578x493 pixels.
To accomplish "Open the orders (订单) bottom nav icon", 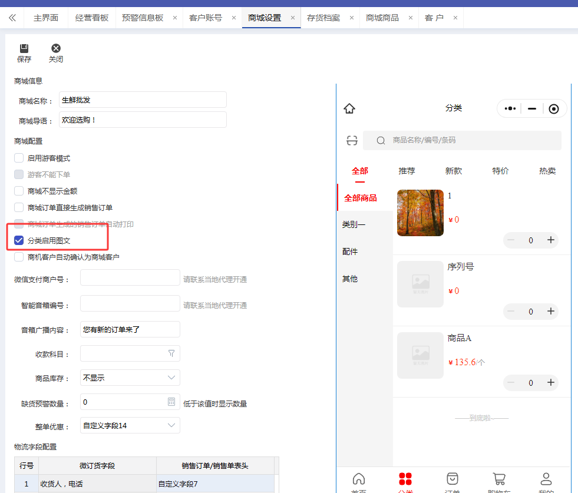I will click(453, 479).
